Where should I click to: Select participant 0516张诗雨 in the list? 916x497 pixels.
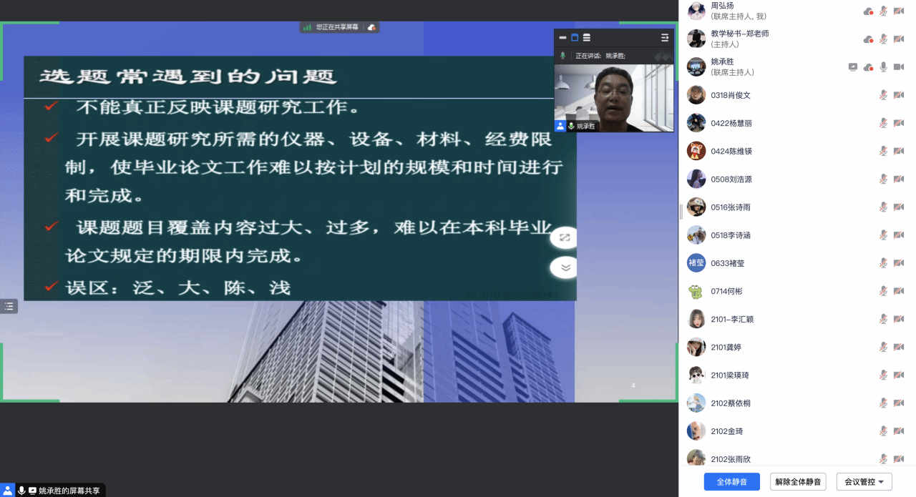click(x=731, y=207)
